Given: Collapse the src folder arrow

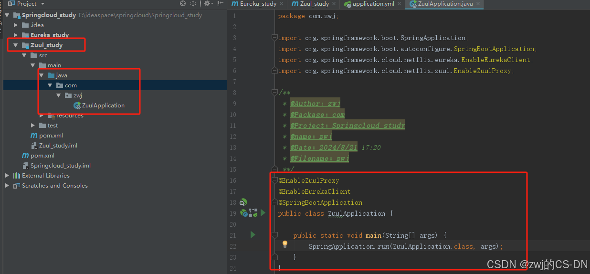Looking at the screenshot, I should pos(24,55).
